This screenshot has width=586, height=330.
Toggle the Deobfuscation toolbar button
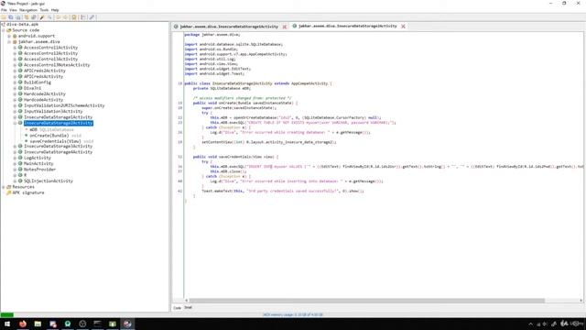tap(74, 17)
